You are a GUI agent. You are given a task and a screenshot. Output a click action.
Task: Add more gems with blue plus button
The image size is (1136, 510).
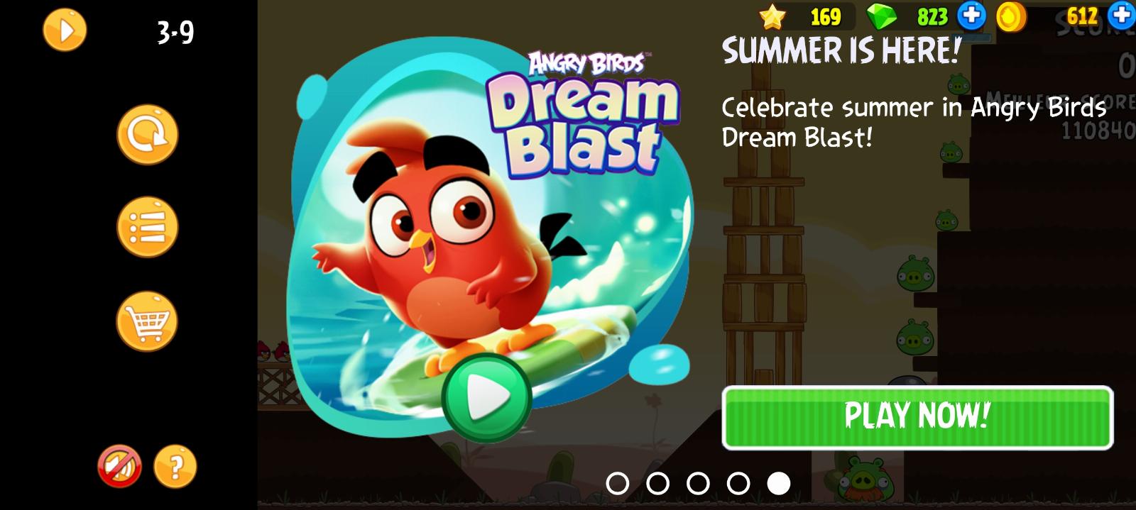[971, 16]
